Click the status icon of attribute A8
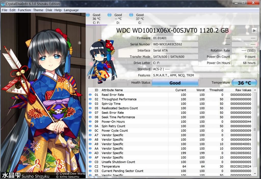This screenshot has width=261, height=179. click(90, 140)
